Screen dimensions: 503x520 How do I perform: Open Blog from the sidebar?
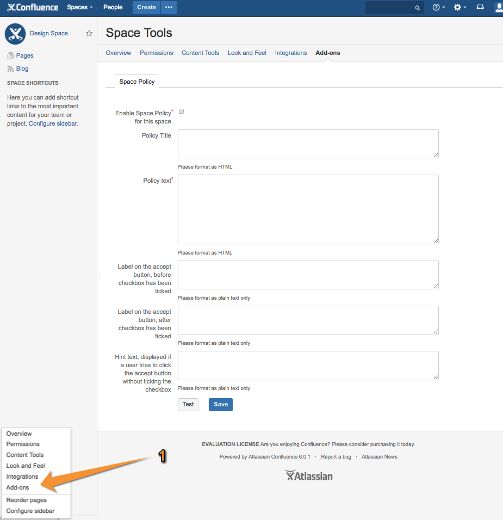(22, 69)
